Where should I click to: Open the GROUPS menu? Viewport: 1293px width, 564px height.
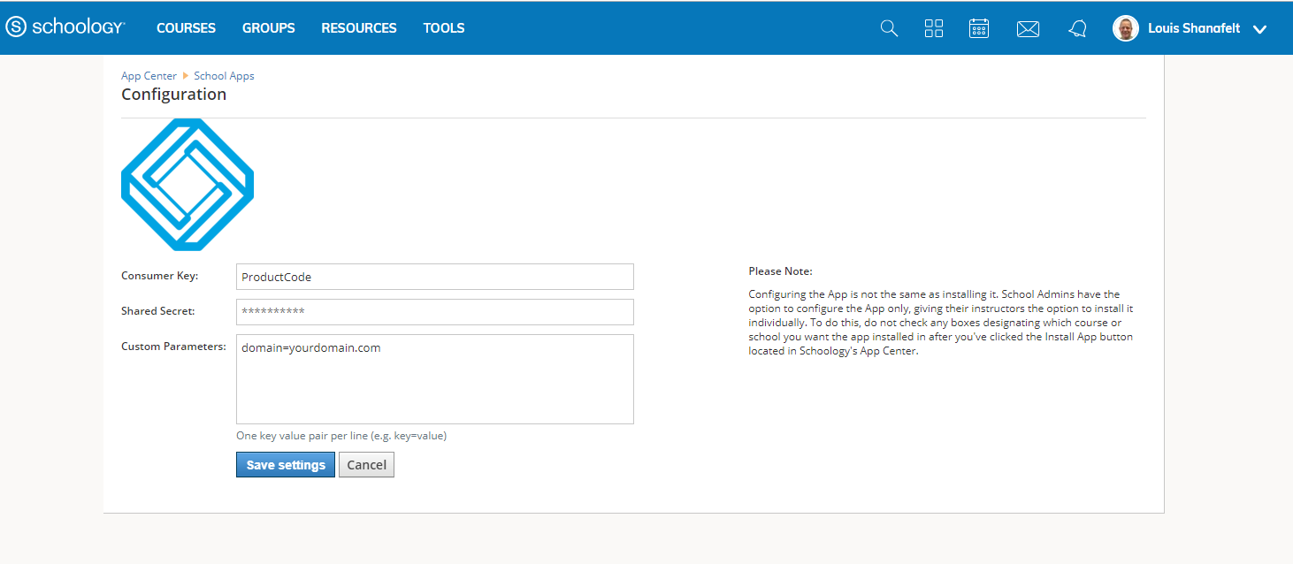[269, 28]
